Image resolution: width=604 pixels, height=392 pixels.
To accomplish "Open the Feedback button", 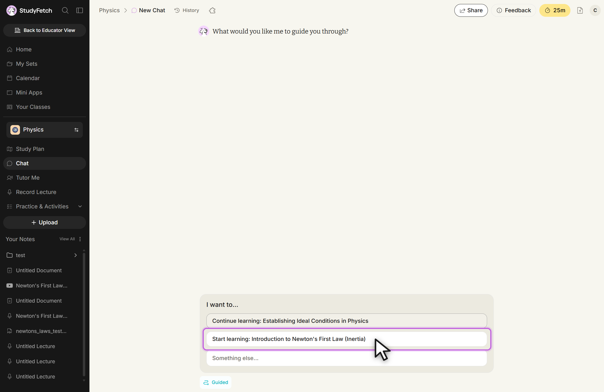I will pos(514,10).
